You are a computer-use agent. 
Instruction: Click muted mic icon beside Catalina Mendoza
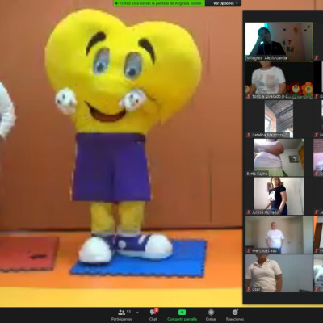click(249, 135)
